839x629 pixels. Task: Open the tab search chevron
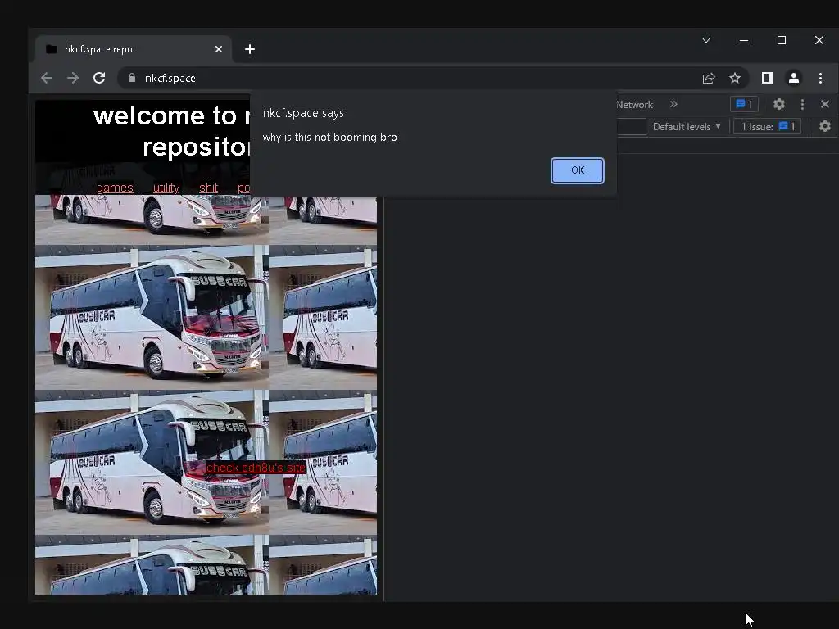click(706, 40)
